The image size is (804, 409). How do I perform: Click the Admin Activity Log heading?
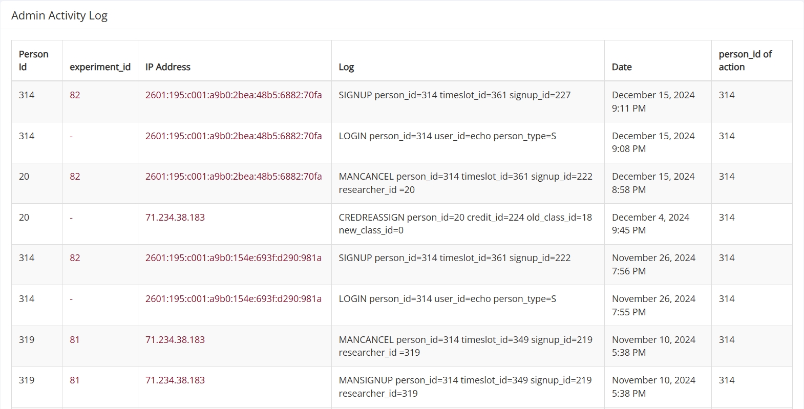(59, 15)
